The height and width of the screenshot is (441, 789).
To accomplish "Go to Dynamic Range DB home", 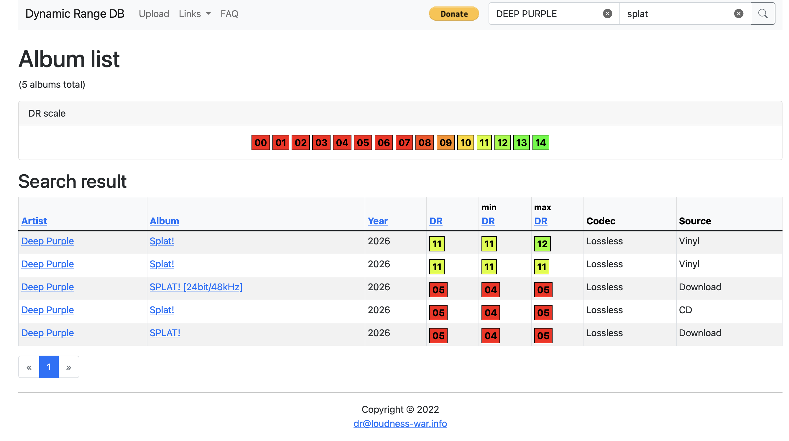I will pyautogui.click(x=75, y=14).
